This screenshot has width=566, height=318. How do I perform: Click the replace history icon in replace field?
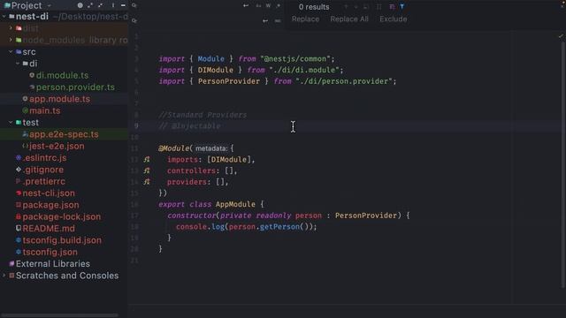point(134,20)
